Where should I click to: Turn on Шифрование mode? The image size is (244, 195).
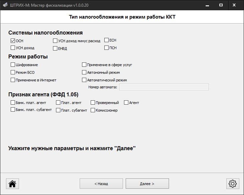coord(13,64)
